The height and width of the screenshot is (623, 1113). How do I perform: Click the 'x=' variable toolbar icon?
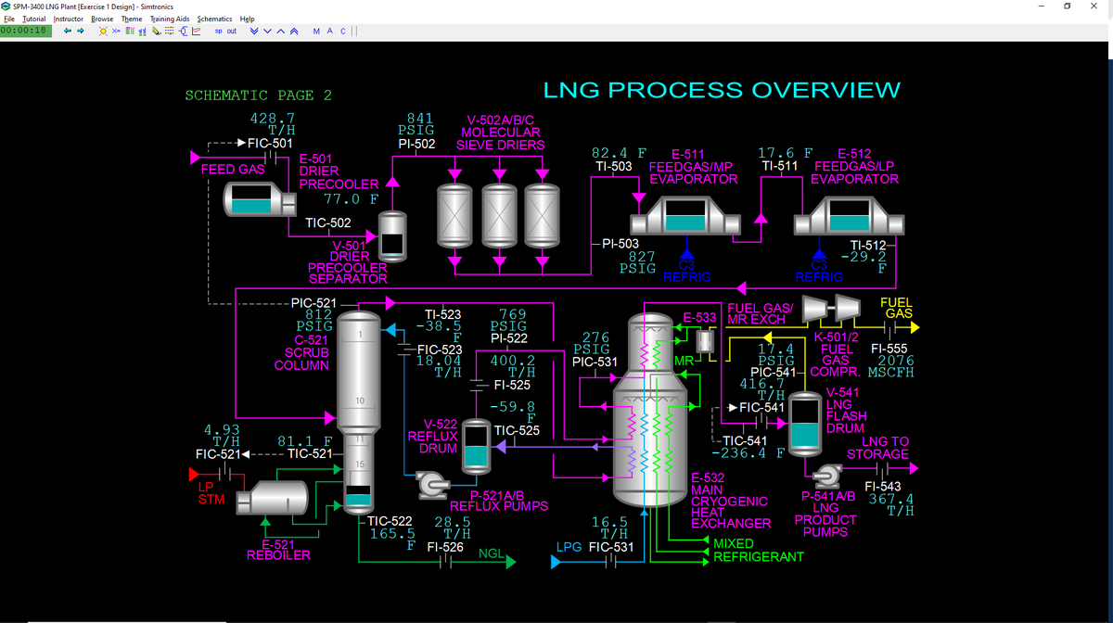pos(117,31)
